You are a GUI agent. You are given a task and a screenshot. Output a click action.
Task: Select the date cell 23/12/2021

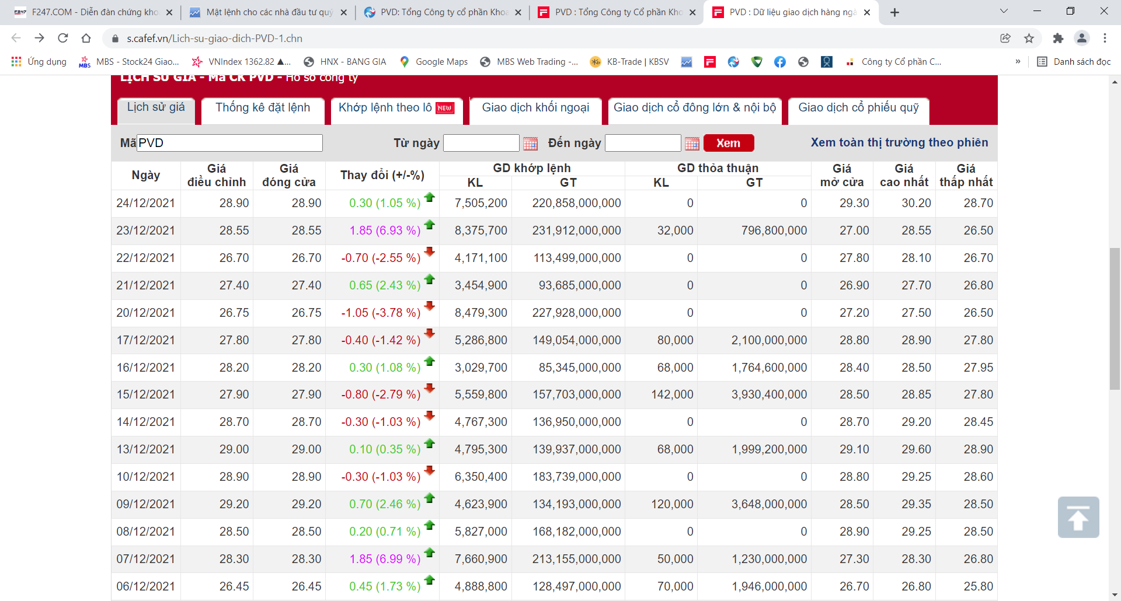click(x=145, y=230)
